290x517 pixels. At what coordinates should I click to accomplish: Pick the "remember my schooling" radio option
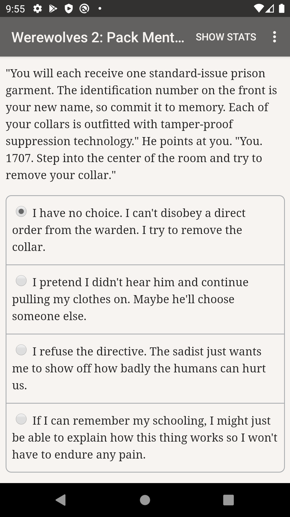[21, 419]
